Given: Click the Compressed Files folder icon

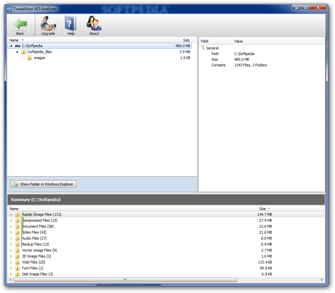Looking at the screenshot, I should point(17,220).
